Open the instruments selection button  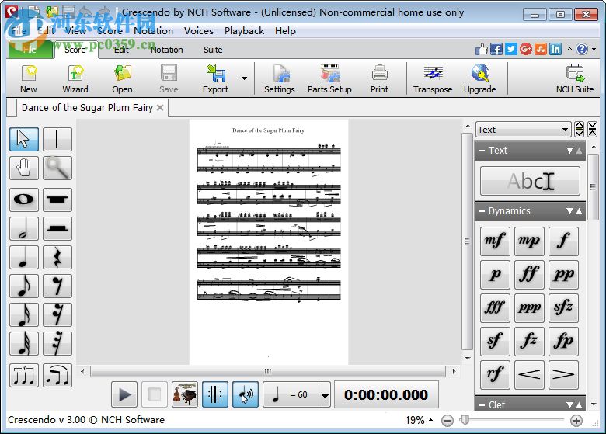click(x=185, y=394)
